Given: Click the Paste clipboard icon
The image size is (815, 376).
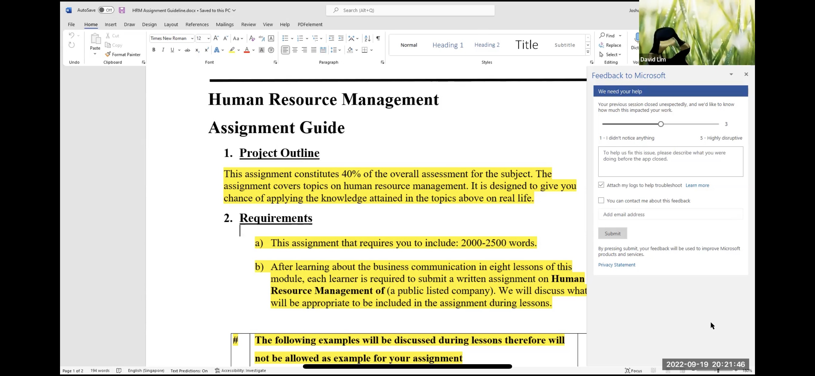Looking at the screenshot, I should (x=95, y=39).
